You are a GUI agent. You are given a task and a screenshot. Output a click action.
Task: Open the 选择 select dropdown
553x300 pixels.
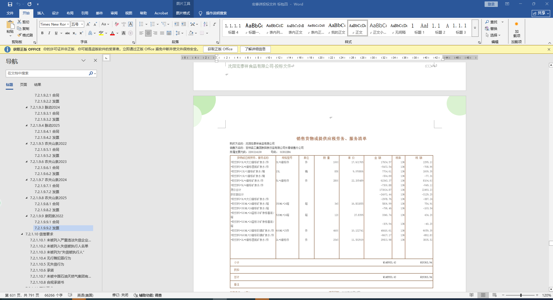coord(493,35)
